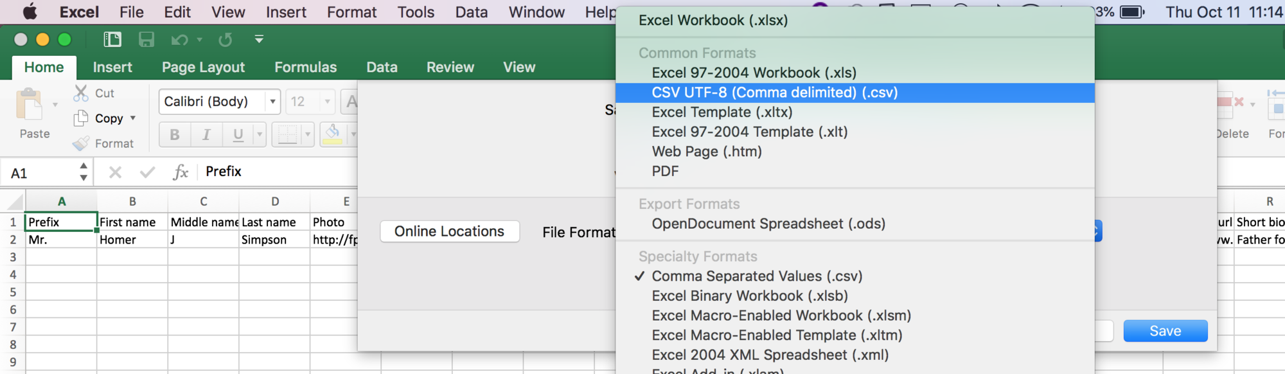The height and width of the screenshot is (374, 1285).
Task: Click the Paste clipboard icon
Action: tap(29, 105)
